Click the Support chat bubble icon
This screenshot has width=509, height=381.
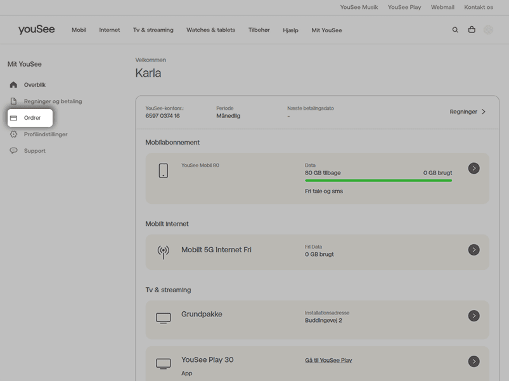pos(13,151)
